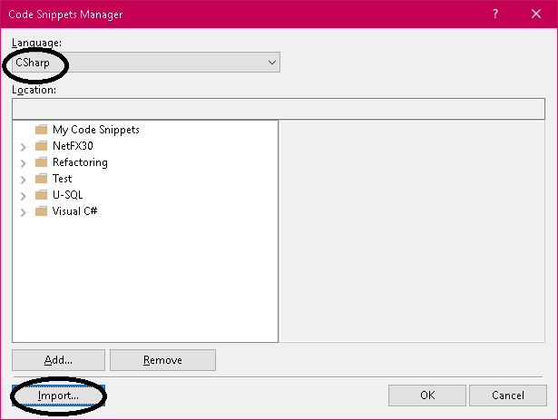Viewport: 558px width, 420px height.
Task: Click the U-SQL folder icon
Action: [x=41, y=195]
